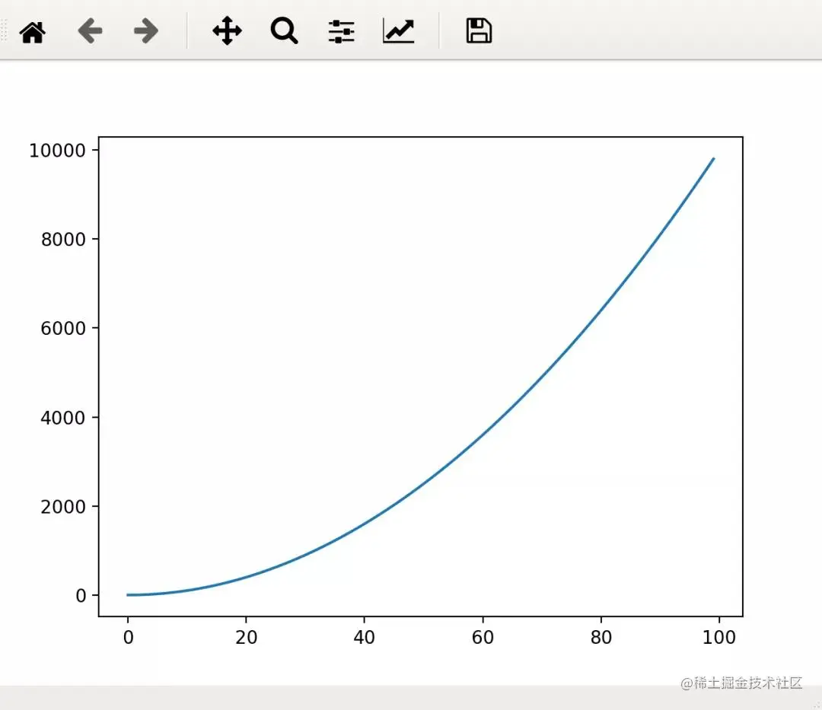Viewport: 822px width, 710px height.
Task: Go back to previous view
Action: 90,31
